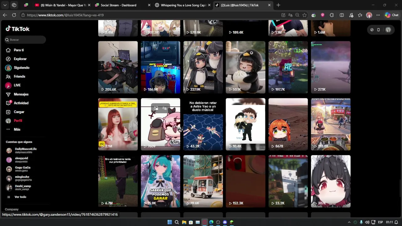Open penguin dolls video with 227.9K views
This screenshot has width=402, height=226.
[203, 67]
